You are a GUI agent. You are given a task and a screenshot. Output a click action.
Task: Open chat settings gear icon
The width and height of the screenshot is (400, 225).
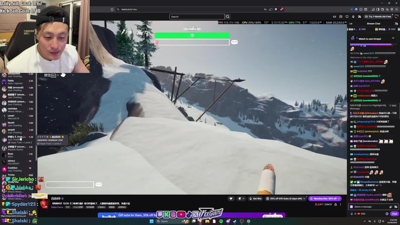[387, 214]
